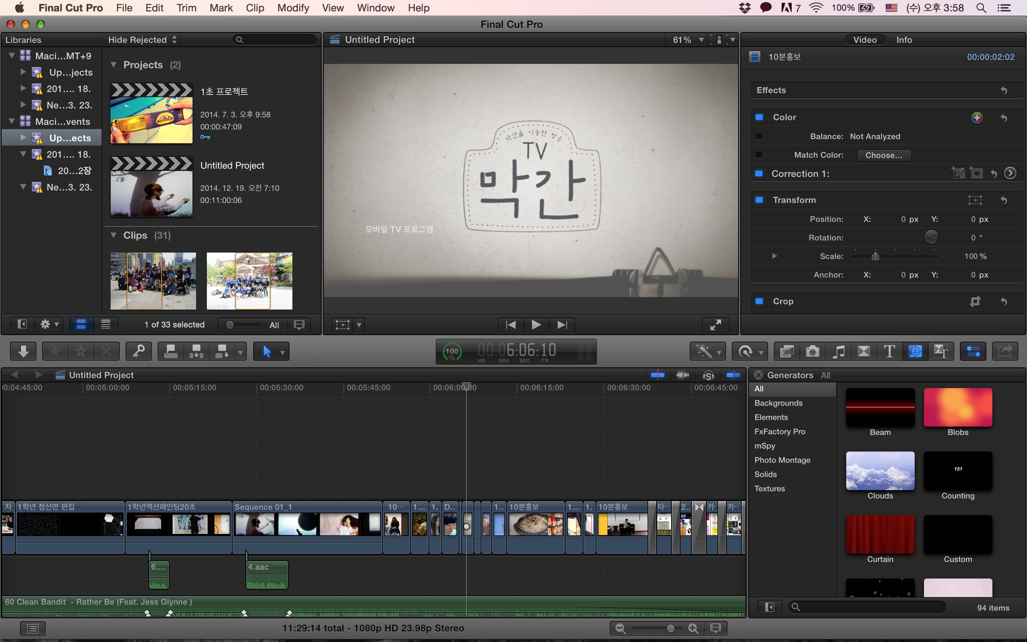
Task: Click the Clouds generator thumbnail
Action: (x=880, y=470)
